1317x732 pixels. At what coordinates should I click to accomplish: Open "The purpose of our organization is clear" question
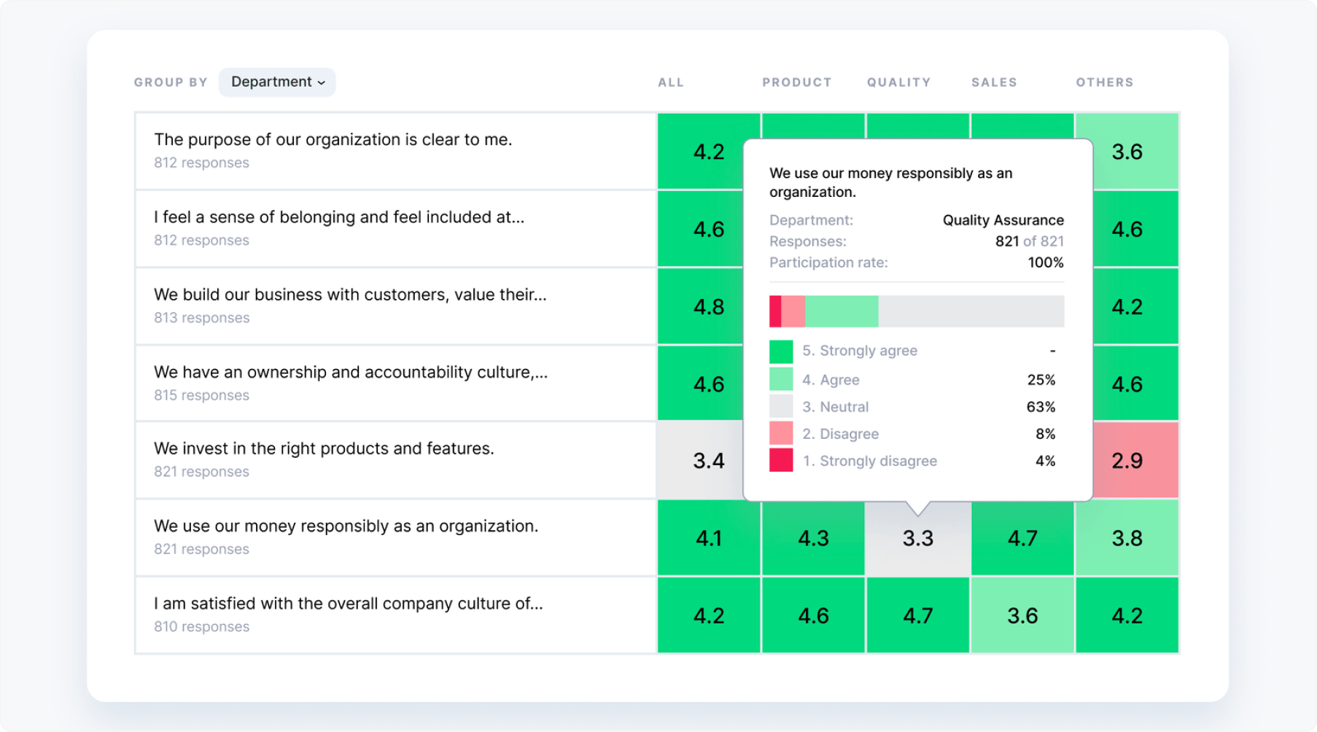(x=333, y=139)
